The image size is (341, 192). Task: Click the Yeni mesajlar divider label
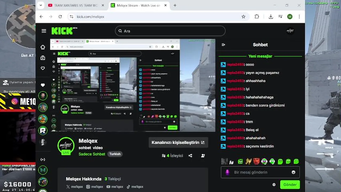pos(260,56)
